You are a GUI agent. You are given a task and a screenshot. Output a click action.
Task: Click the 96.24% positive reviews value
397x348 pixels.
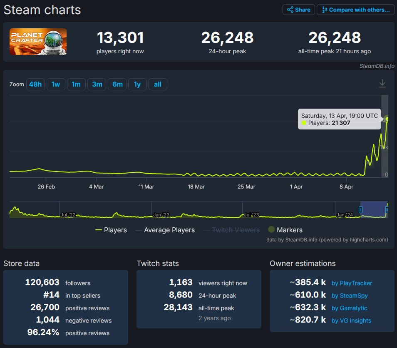[43, 332]
